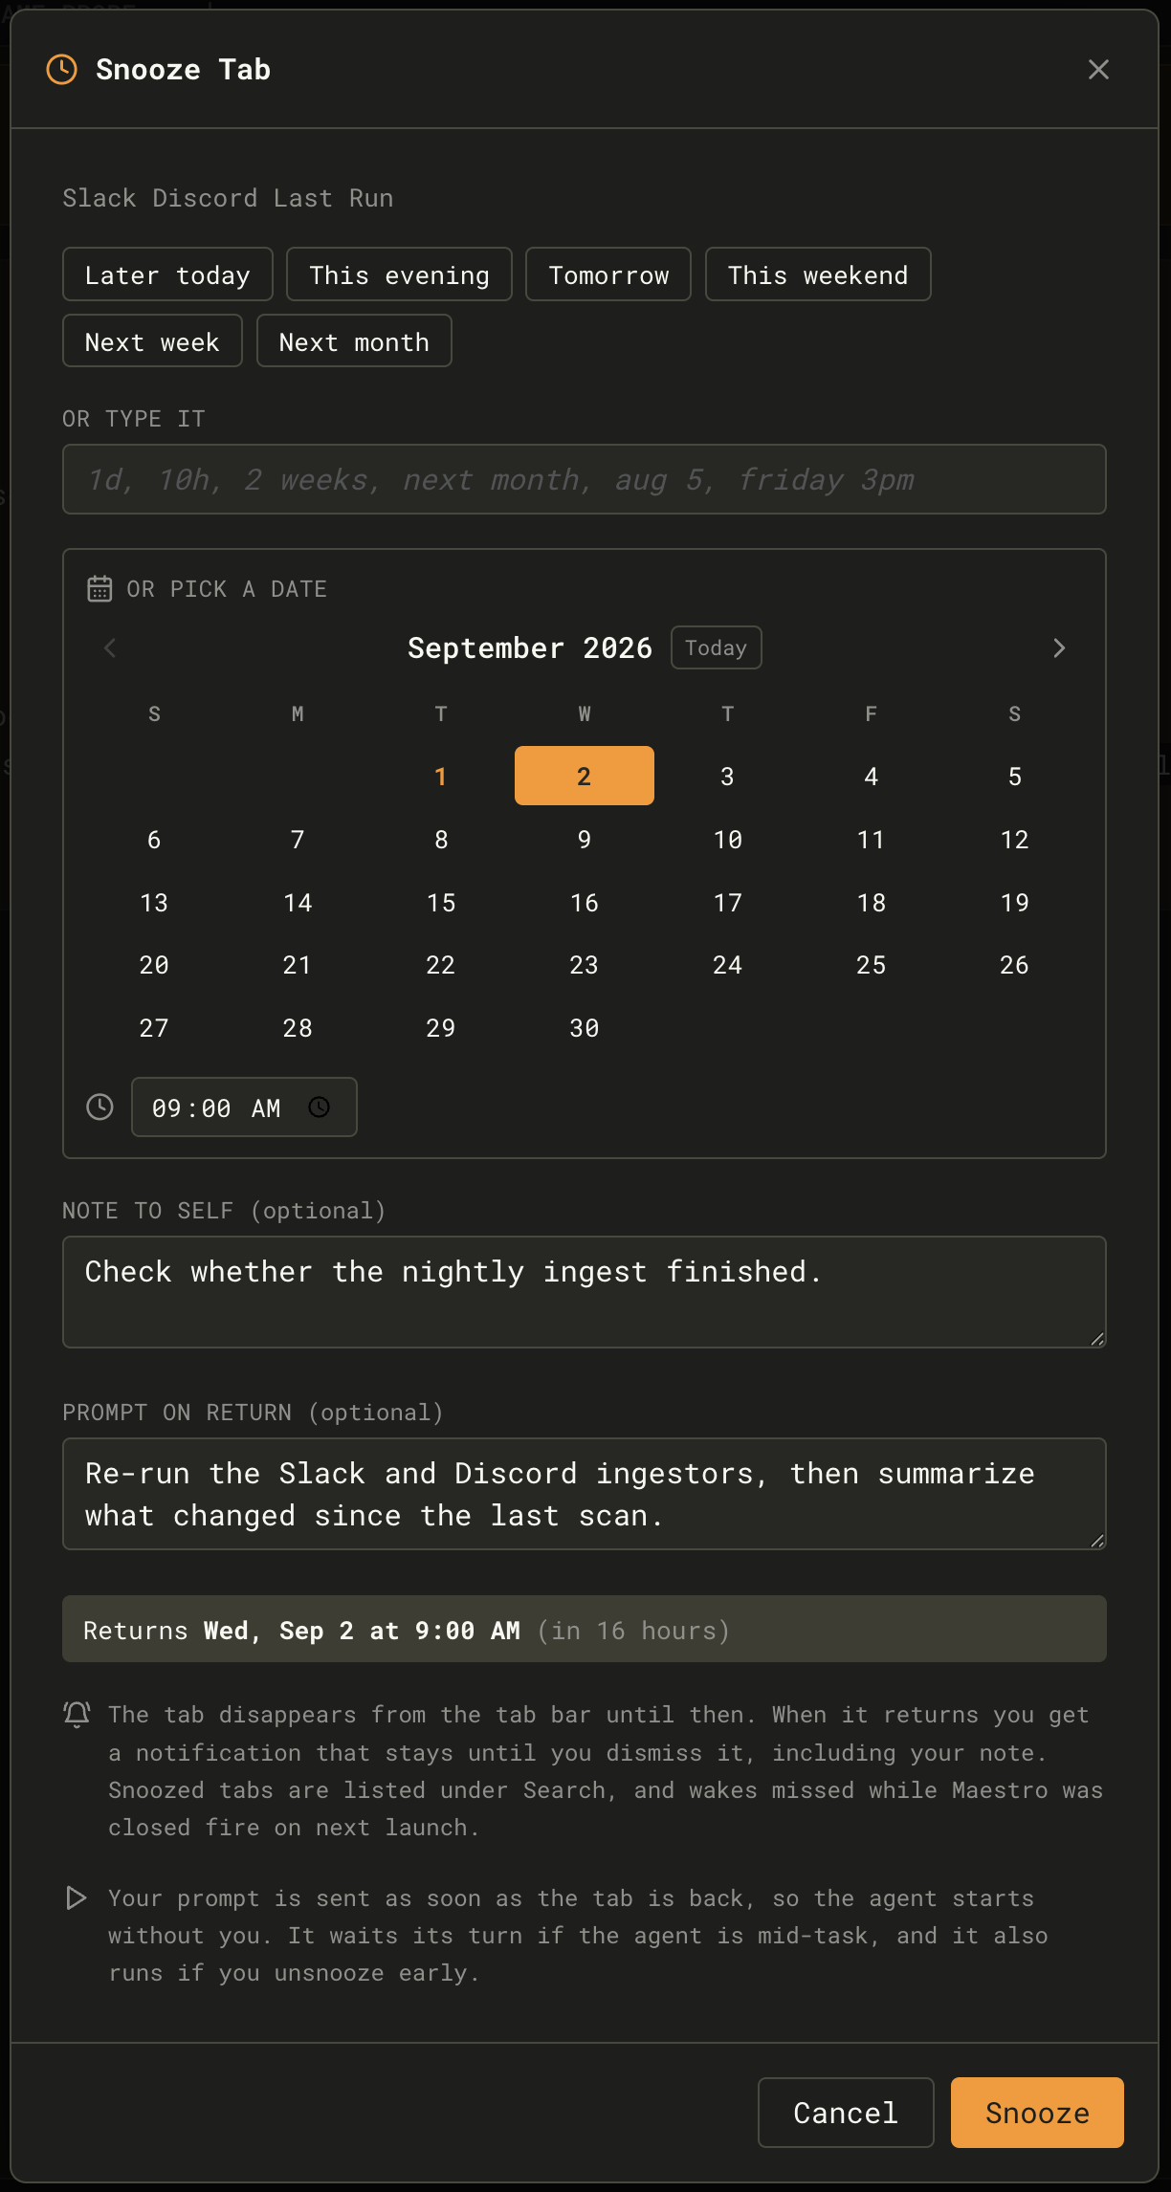
Task: Select the Next month preset
Action: pos(354,341)
